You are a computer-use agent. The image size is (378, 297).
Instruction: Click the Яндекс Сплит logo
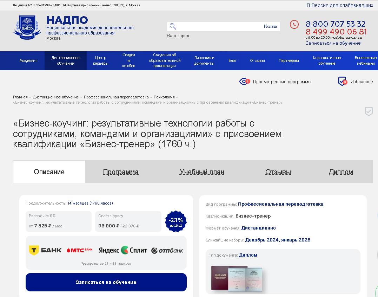pos(123,250)
